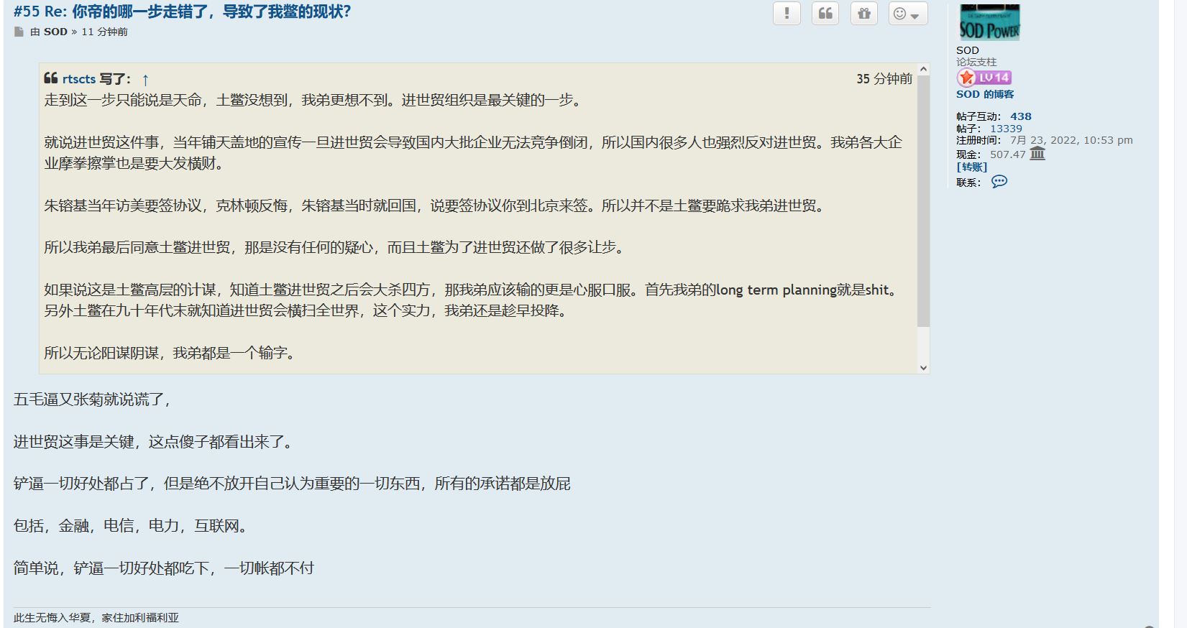Click the '11 分钟前' post time

coord(104,32)
